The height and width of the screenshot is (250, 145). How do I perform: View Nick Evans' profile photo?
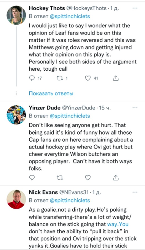point(16,199)
